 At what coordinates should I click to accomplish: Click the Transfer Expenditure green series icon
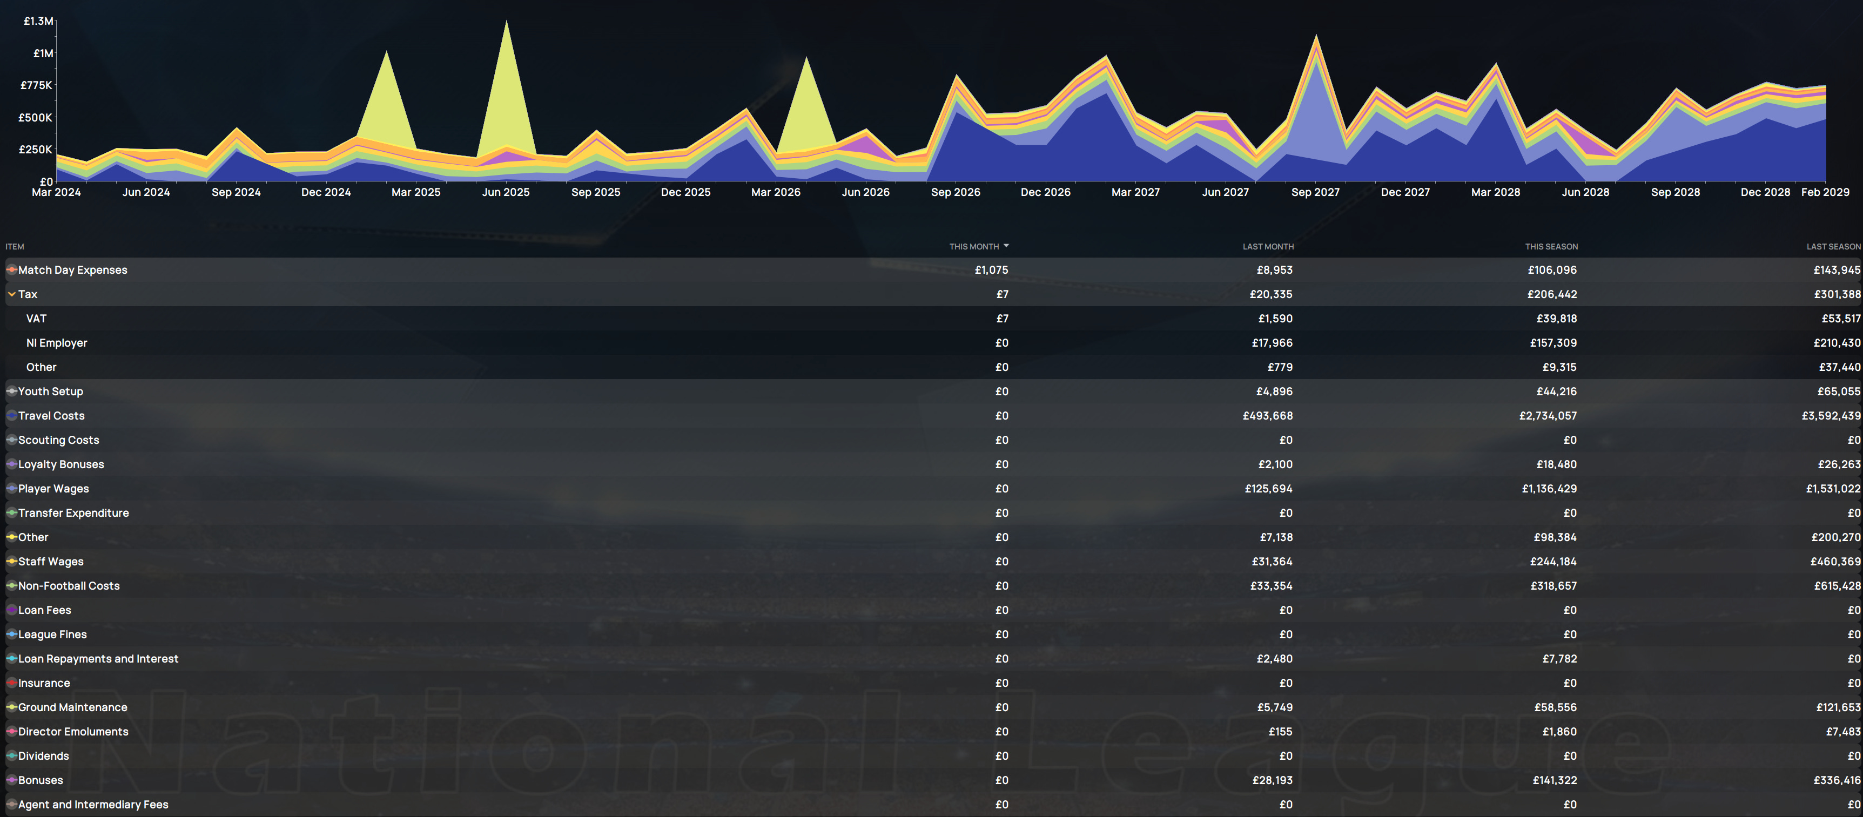coord(11,512)
